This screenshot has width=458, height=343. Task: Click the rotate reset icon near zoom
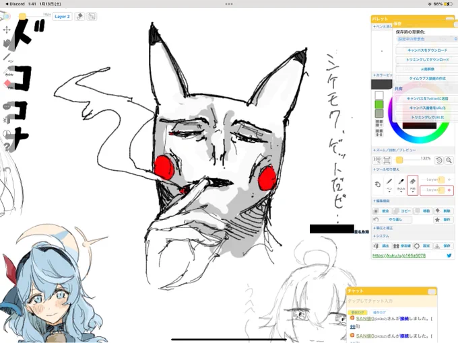tap(438, 160)
